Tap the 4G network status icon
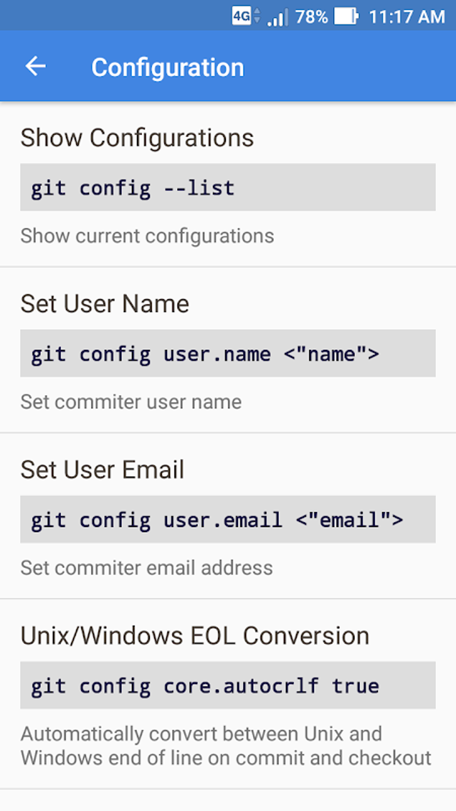Image resolution: width=456 pixels, height=811 pixels. tap(242, 17)
